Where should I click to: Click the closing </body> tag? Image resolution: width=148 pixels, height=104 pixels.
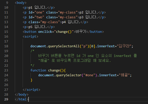[22, 95]
